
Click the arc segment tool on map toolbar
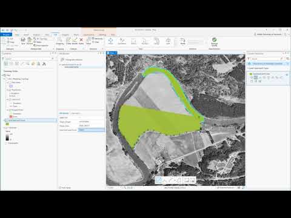click(x=172, y=180)
